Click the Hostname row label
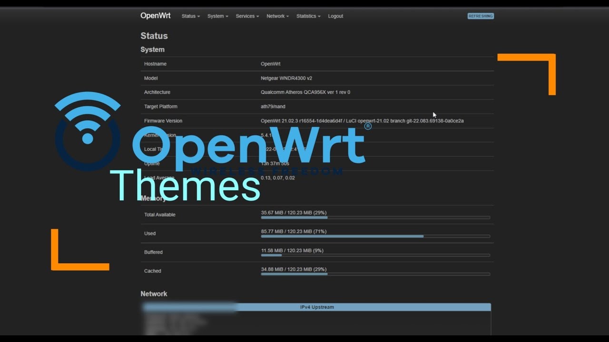The height and width of the screenshot is (342, 609). 155,64
